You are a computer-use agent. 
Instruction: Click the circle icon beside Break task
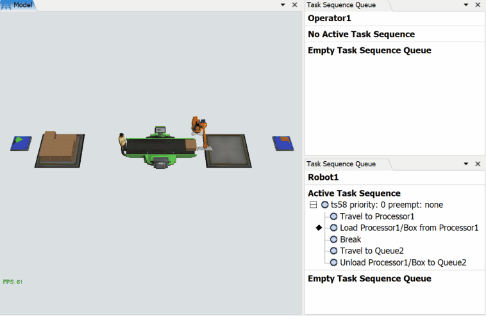[x=333, y=239]
